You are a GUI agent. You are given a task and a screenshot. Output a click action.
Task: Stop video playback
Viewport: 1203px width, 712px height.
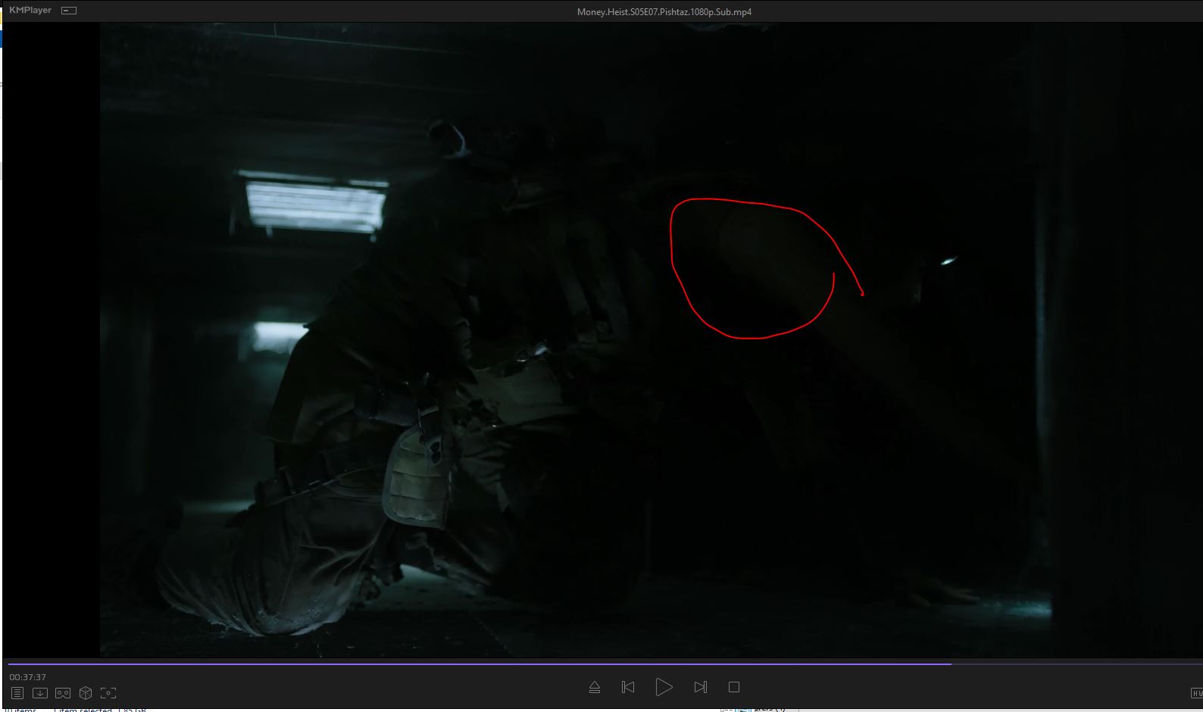[x=733, y=687]
